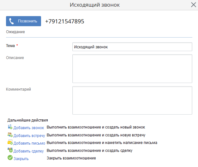Close the Исходящий звонок dialog with the X
This screenshot has width=198, height=167.
click(194, 5)
